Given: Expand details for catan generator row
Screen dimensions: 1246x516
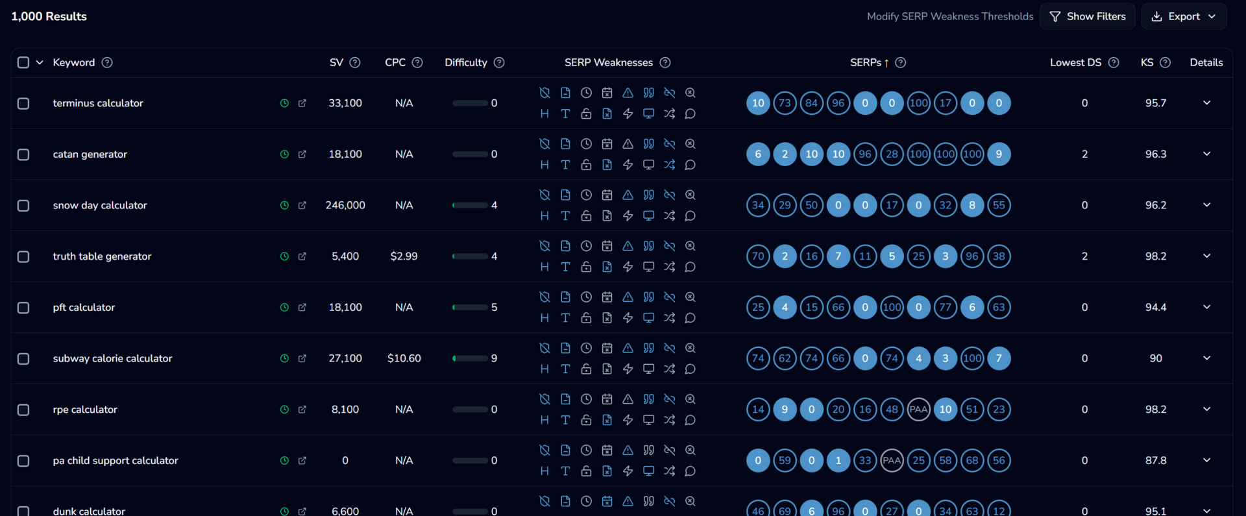Looking at the screenshot, I should [1206, 154].
